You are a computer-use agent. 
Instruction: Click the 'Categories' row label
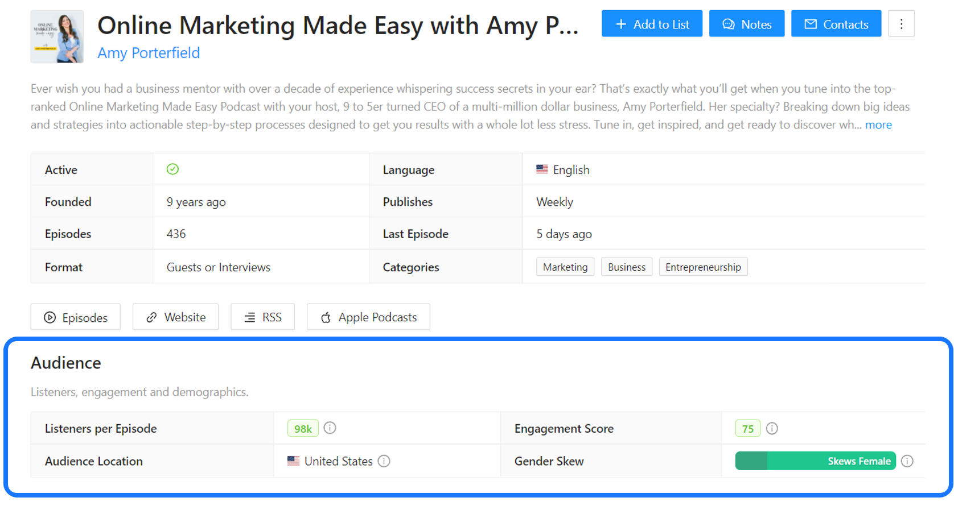click(410, 267)
